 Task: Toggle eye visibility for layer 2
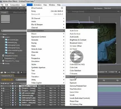pyautogui.click(x=2, y=88)
